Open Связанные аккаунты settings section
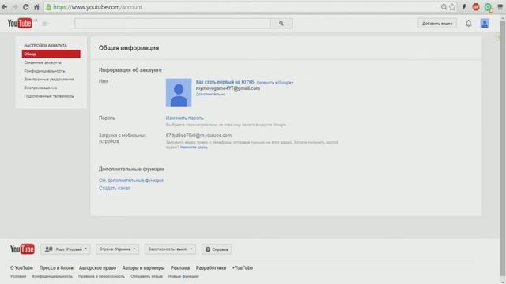506x284 pixels. coord(43,62)
